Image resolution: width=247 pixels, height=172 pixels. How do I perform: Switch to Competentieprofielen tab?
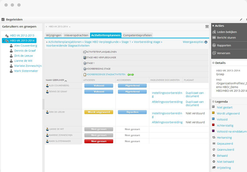point(137,35)
